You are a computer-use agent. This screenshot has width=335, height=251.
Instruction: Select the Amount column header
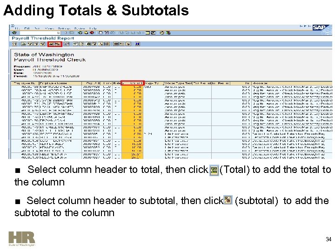133,83
